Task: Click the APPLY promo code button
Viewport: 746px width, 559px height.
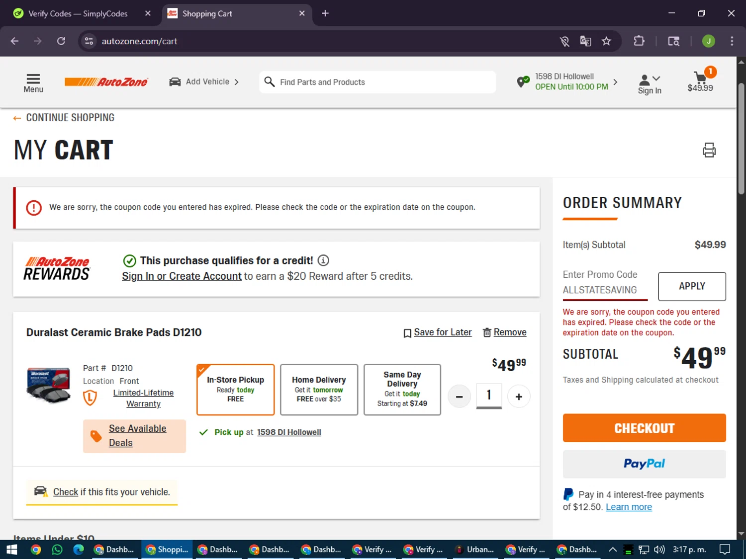Action: (x=692, y=286)
